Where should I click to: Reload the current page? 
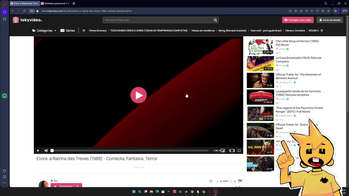pyautogui.click(x=25, y=11)
